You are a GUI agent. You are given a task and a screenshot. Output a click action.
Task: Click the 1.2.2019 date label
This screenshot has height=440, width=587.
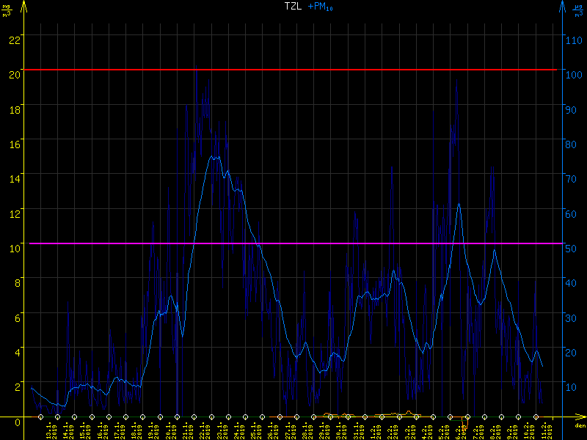(x=374, y=430)
